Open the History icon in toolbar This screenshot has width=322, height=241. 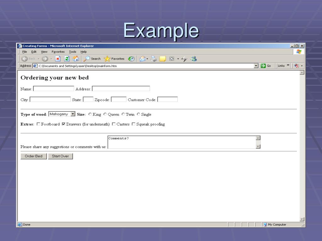(131, 59)
